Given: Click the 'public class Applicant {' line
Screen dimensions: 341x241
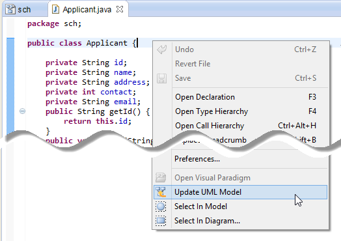Looking at the screenshot, I should coord(82,43).
